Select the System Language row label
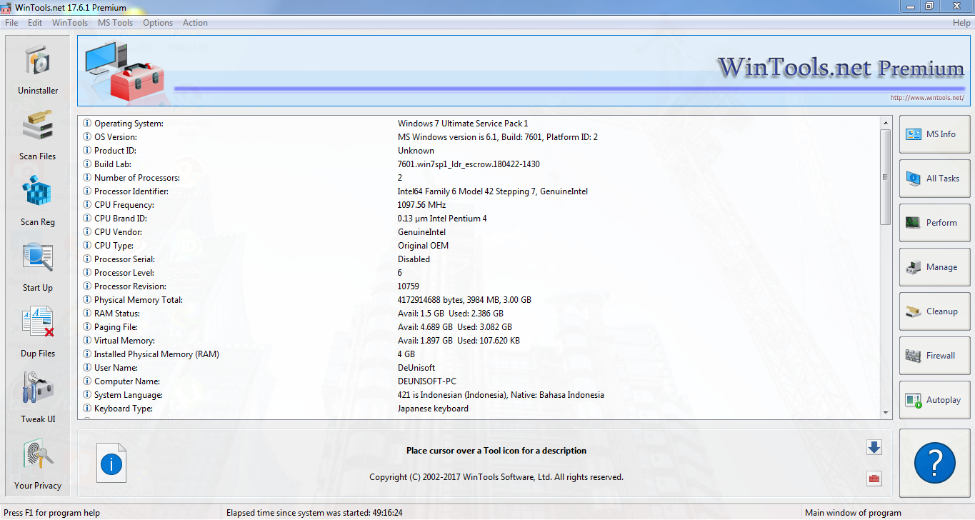 (x=129, y=395)
